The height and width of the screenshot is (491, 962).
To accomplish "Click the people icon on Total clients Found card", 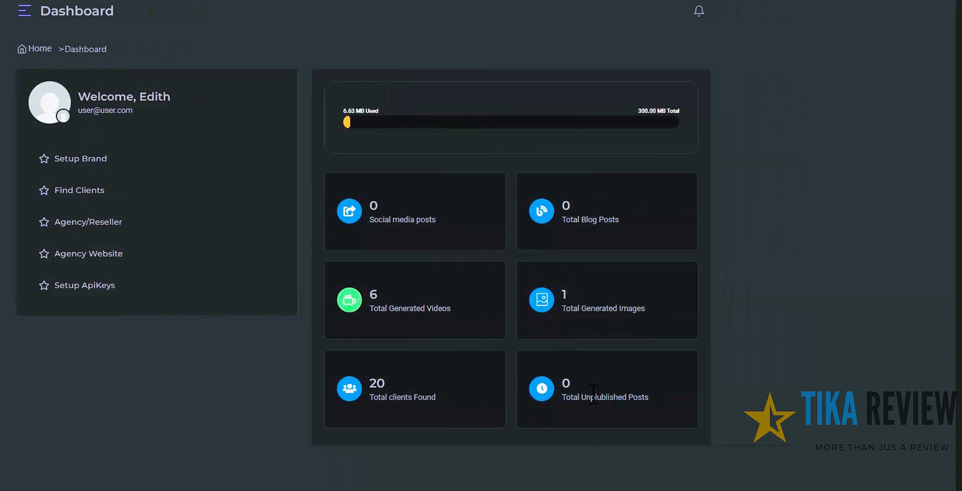I will click(349, 389).
